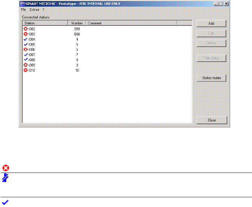Image resolution: width=252 pixels, height=207 pixels.
Task: Open the Extras menu
Action: 34,10
